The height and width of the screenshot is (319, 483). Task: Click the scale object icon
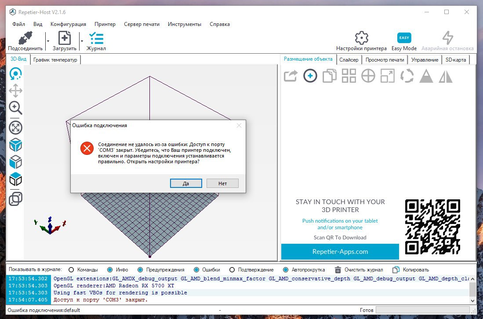(388, 76)
